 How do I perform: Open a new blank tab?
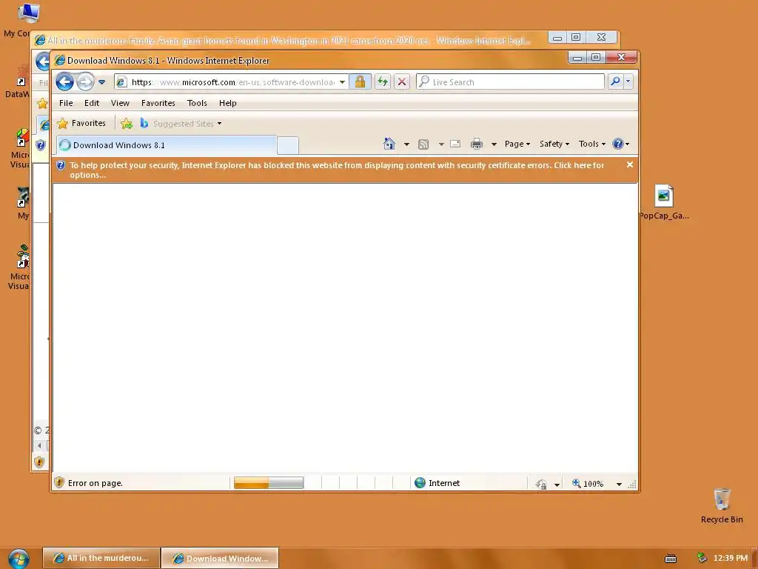click(288, 146)
